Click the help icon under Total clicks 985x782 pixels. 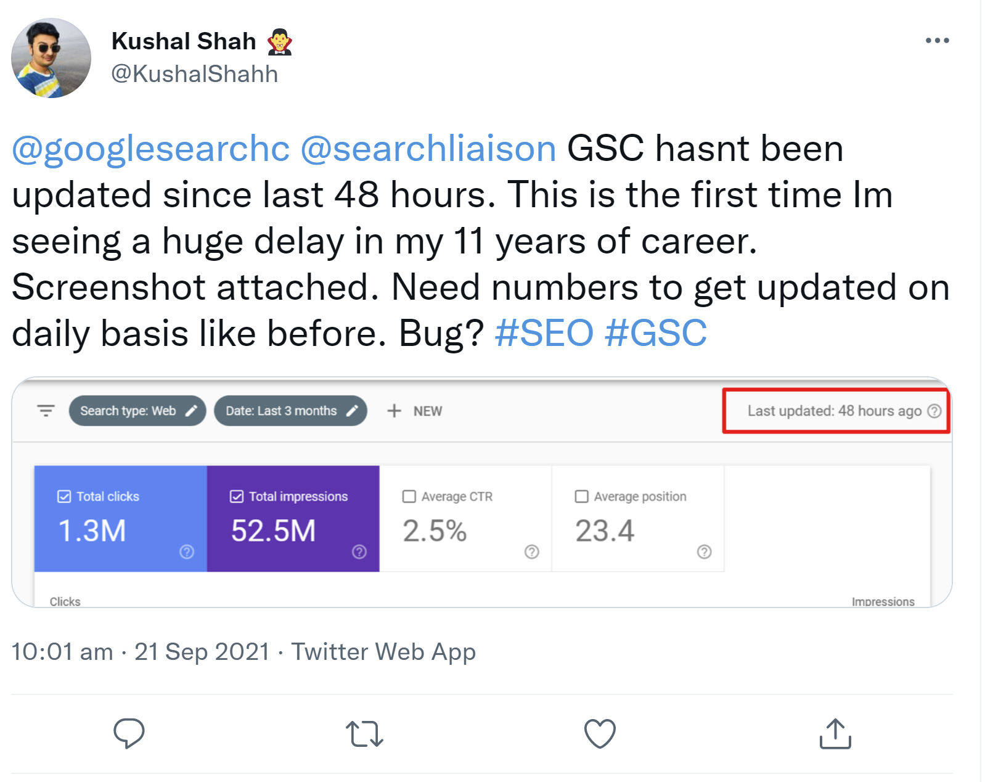point(186,551)
